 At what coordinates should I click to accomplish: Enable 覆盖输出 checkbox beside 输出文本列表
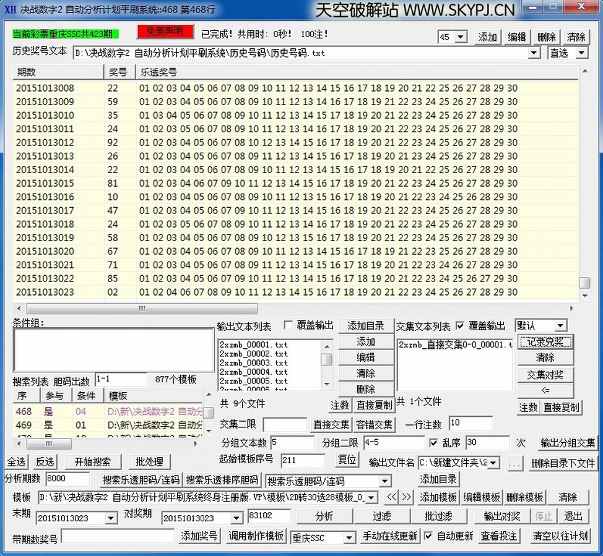pos(288,325)
